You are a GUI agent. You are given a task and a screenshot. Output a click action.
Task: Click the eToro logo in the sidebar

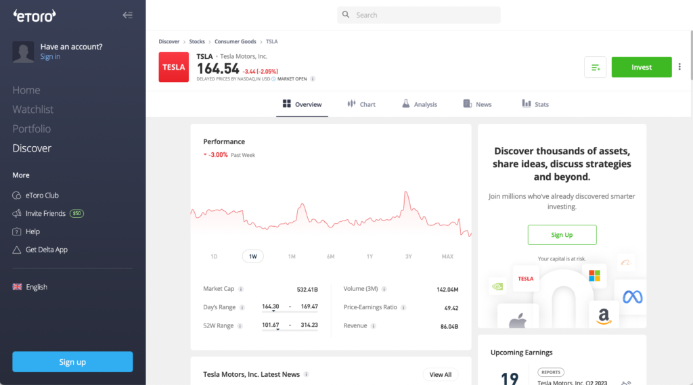click(35, 15)
